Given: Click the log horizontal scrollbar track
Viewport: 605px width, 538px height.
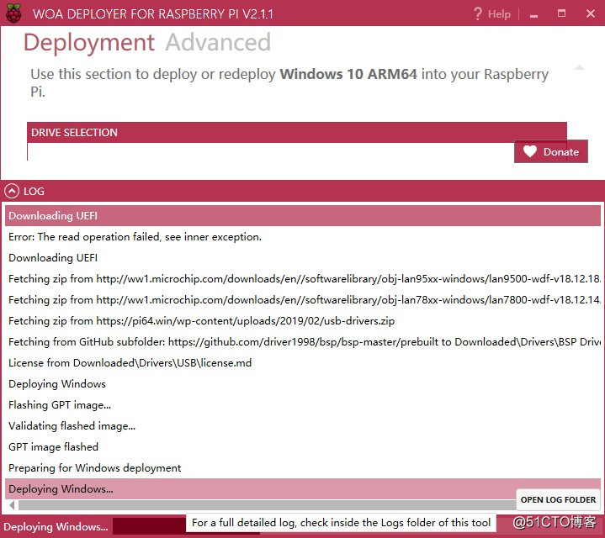Looking at the screenshot, I should coord(267,505).
